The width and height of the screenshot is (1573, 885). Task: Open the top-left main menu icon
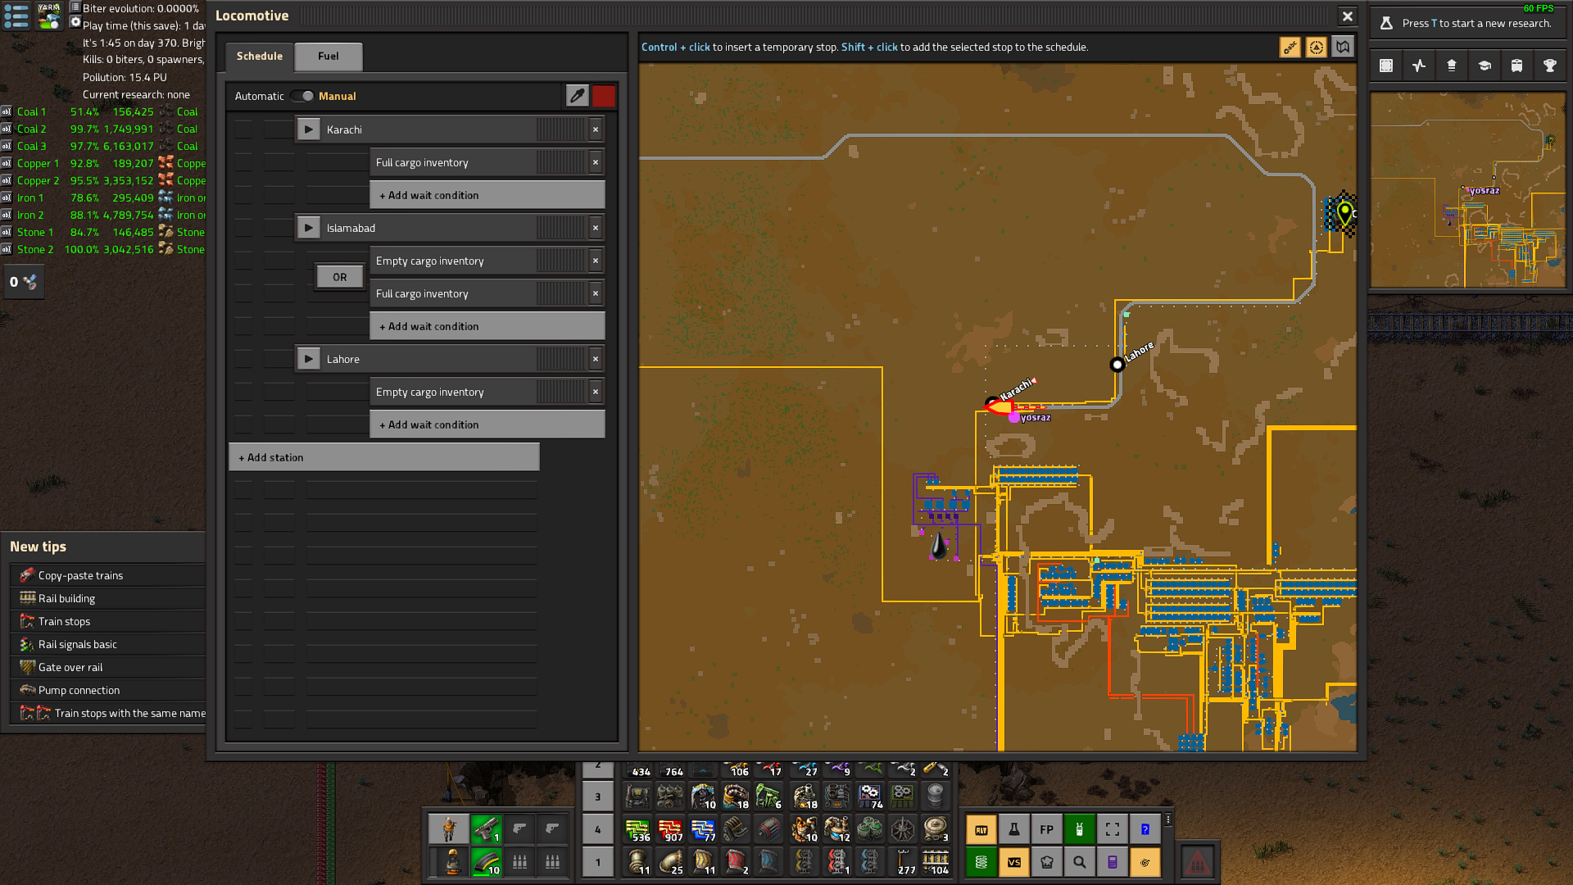coord(16,16)
